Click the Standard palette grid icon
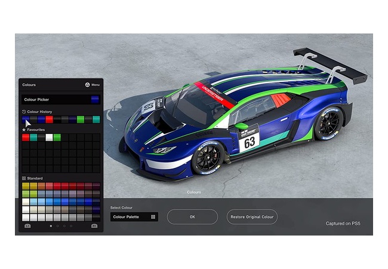The height and width of the screenshot is (269, 388). pyautogui.click(x=24, y=178)
